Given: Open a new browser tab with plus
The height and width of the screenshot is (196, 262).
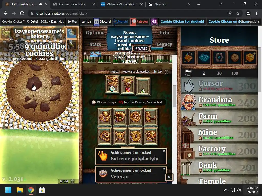Looking at the screenshot, I should click(x=199, y=5).
